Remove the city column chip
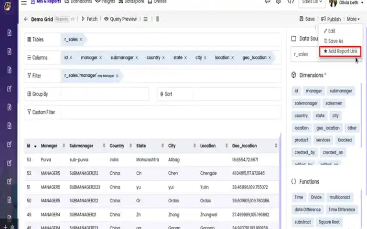 pyautogui.click(x=205, y=57)
